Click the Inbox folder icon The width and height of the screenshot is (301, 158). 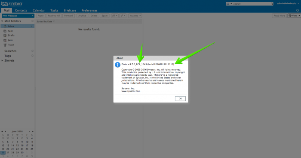click(x=5, y=26)
